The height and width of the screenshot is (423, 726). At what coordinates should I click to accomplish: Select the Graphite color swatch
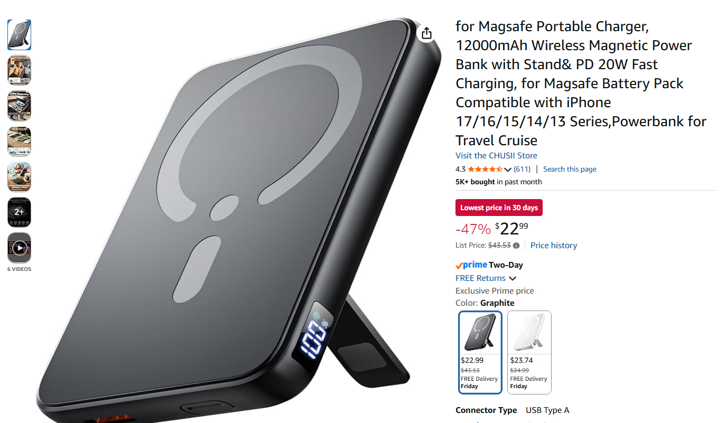click(x=480, y=352)
